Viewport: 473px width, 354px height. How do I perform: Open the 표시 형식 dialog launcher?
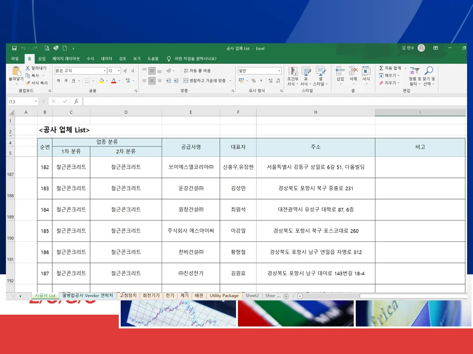click(281, 90)
